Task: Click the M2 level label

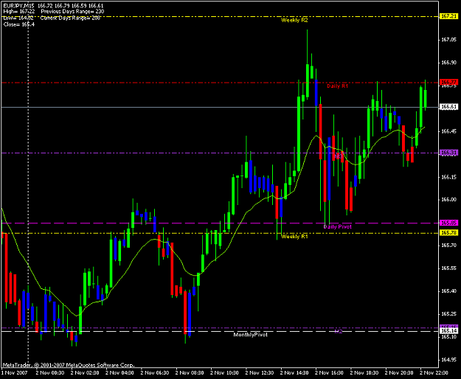Action: 339,331
